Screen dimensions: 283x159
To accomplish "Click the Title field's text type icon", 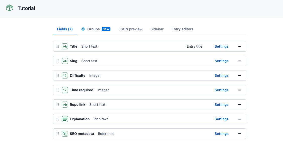I will click(x=65, y=46).
